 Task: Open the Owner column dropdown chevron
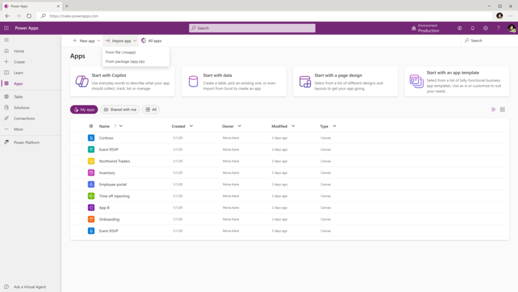[240, 126]
